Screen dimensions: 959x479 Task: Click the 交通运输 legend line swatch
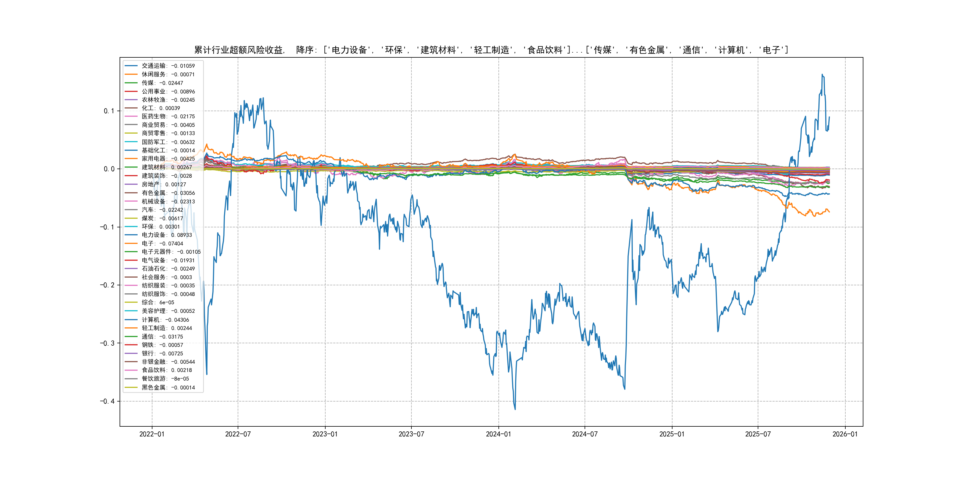click(131, 66)
